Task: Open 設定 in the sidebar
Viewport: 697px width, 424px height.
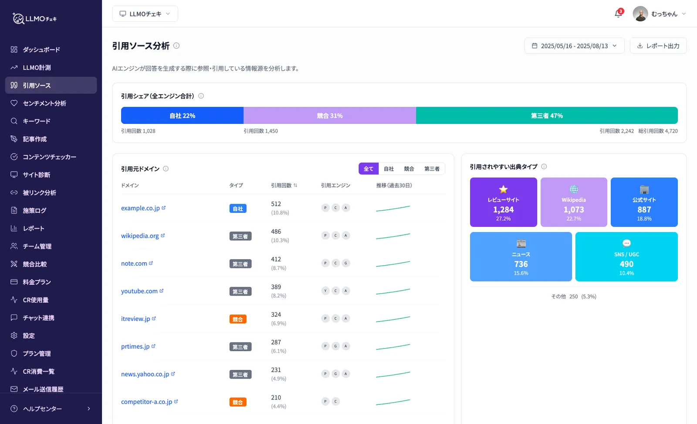Action: (x=51, y=336)
